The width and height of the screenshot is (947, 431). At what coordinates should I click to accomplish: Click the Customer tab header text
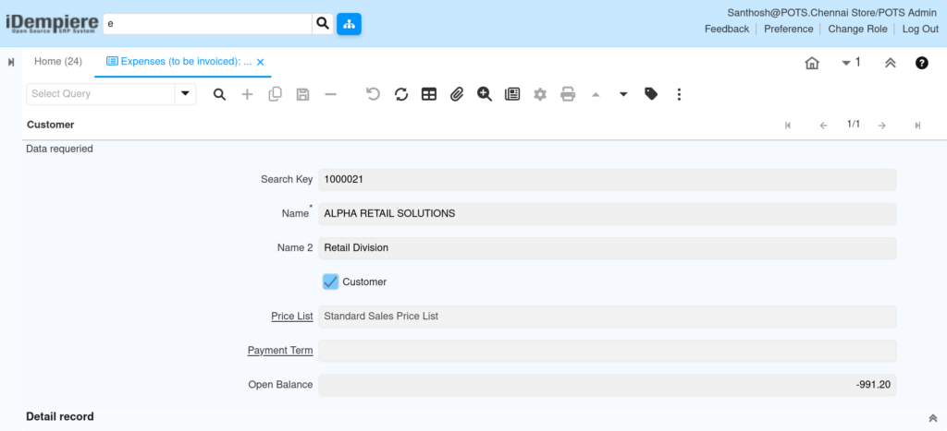click(51, 125)
